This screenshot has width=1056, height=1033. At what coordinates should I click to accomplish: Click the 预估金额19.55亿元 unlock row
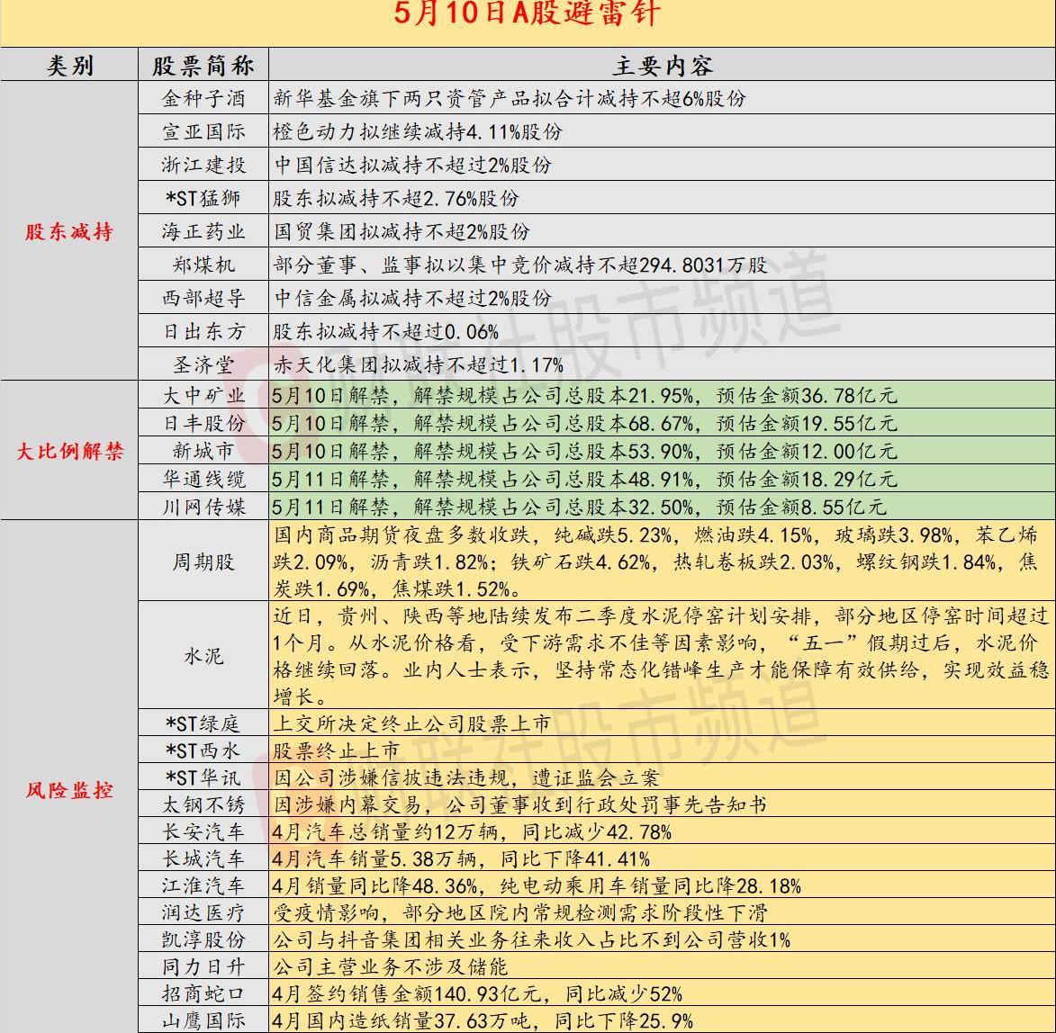[x=662, y=423]
